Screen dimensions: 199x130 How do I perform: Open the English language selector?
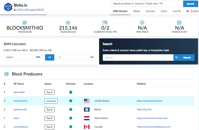tap(192, 11)
